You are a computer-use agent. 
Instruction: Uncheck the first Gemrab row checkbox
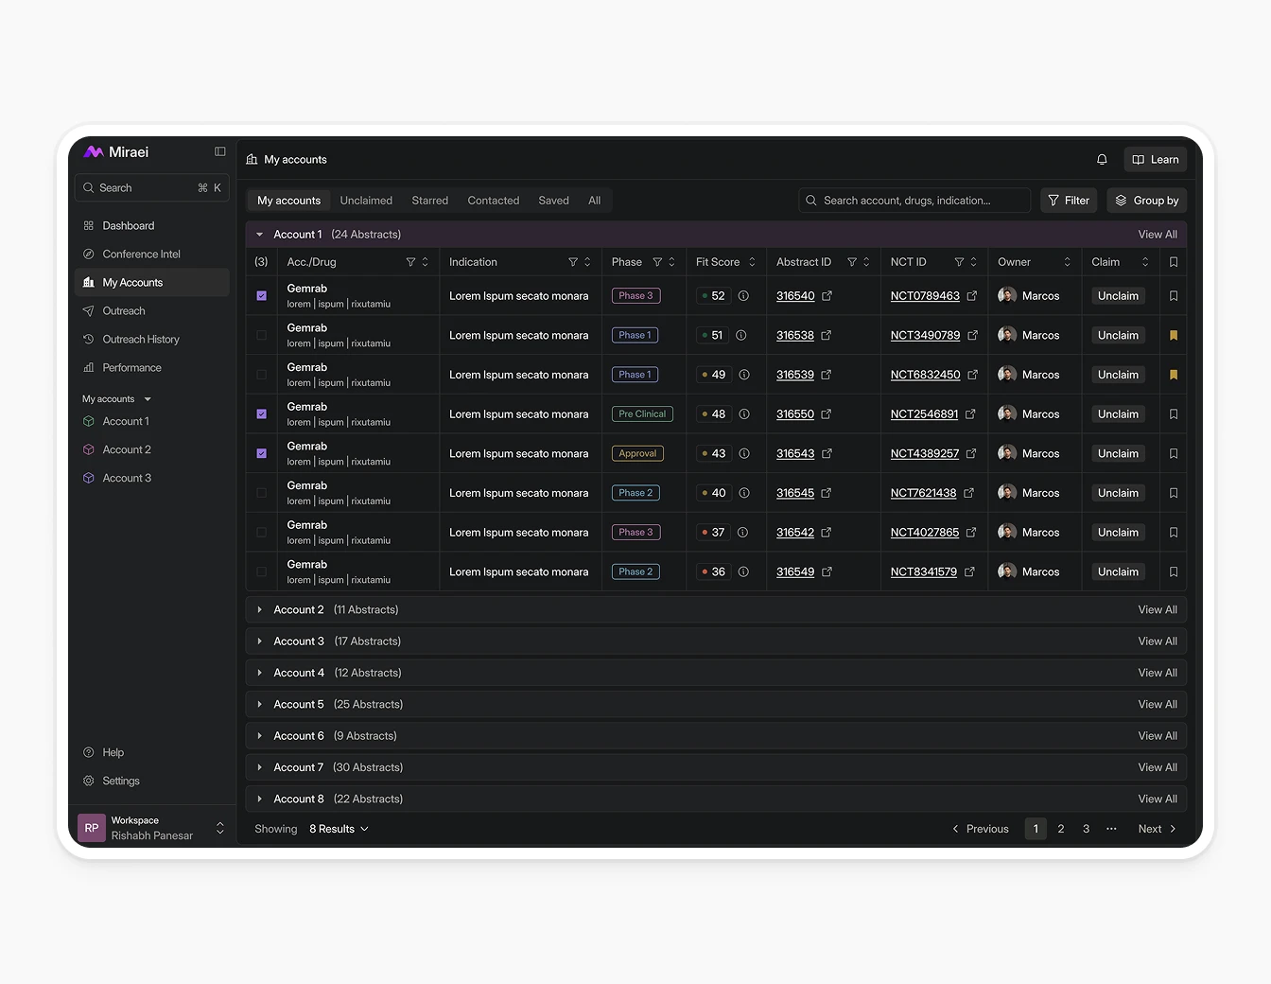[x=262, y=296]
